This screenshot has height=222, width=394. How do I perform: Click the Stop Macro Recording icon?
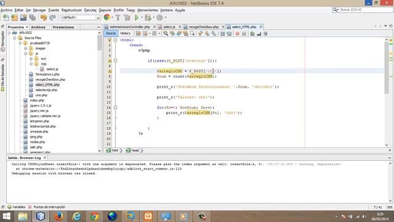coord(244,33)
